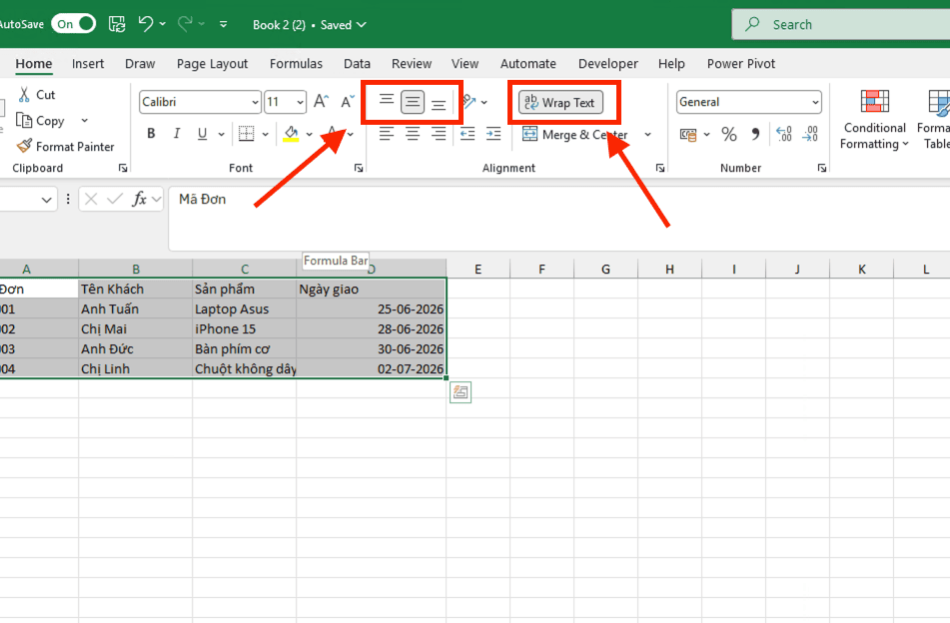The width and height of the screenshot is (950, 623).
Task: Click the Align Left icon
Action: coord(387,134)
